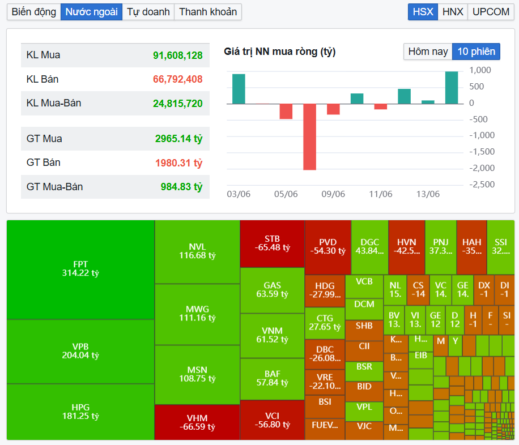Click the GT Mua value 2965.14 tỷ
519x445 pixels.
pos(178,139)
